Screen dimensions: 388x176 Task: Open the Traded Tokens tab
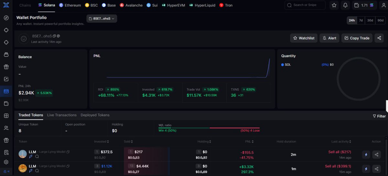point(31,115)
